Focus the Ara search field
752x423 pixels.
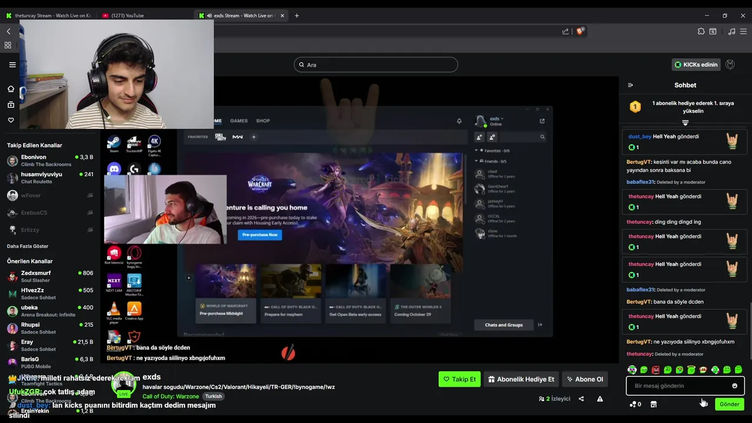pyautogui.click(x=375, y=65)
